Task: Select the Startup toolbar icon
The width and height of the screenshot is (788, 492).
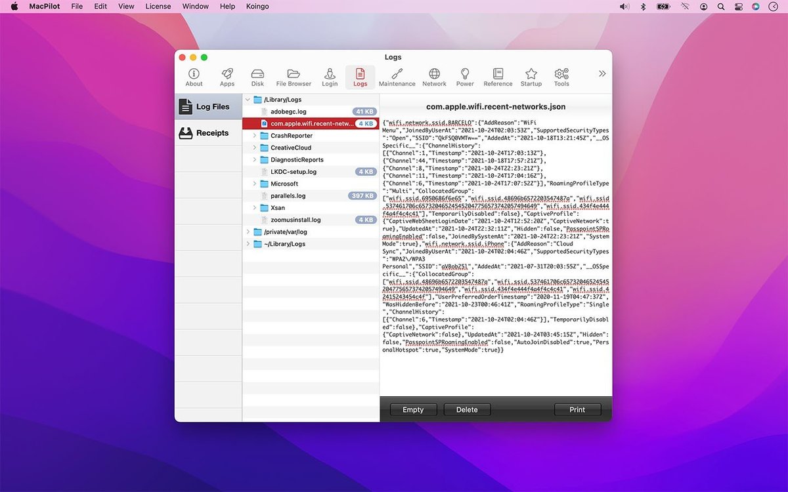Action: coord(531,76)
